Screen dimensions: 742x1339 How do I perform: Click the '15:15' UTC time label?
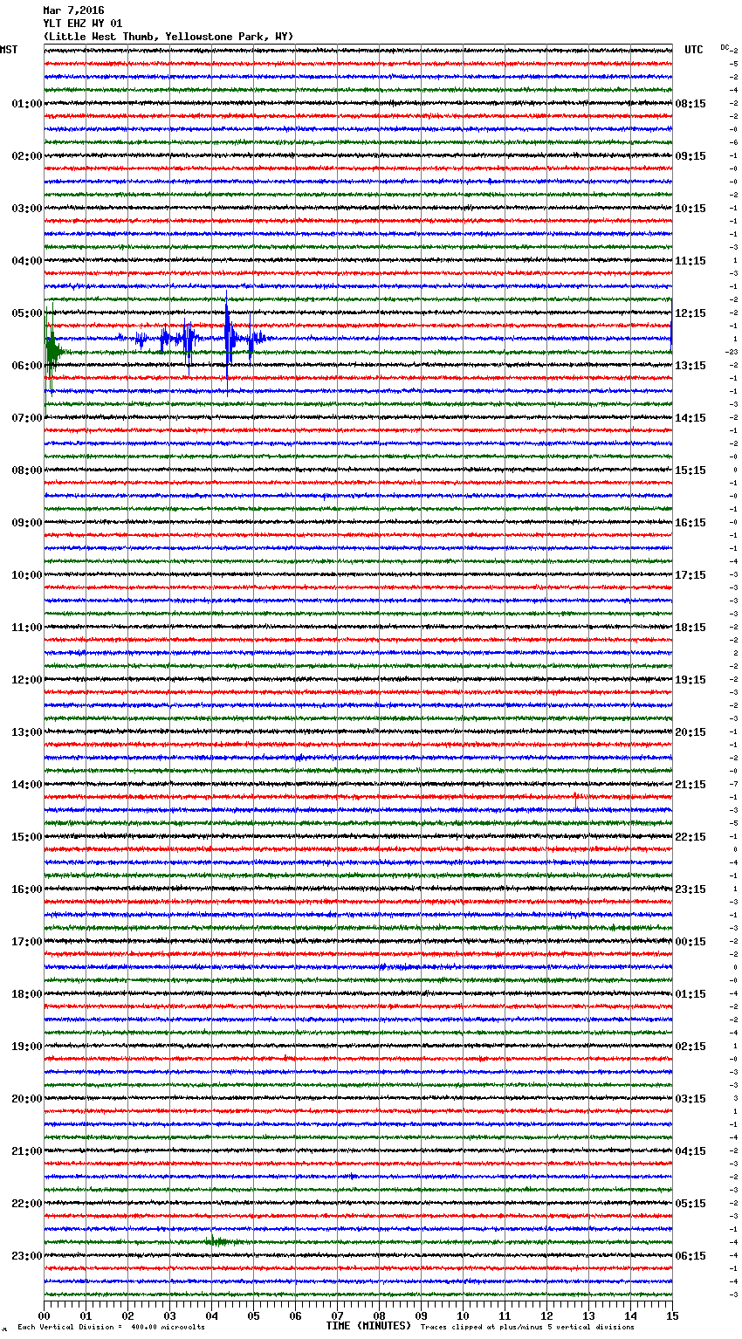690,470
